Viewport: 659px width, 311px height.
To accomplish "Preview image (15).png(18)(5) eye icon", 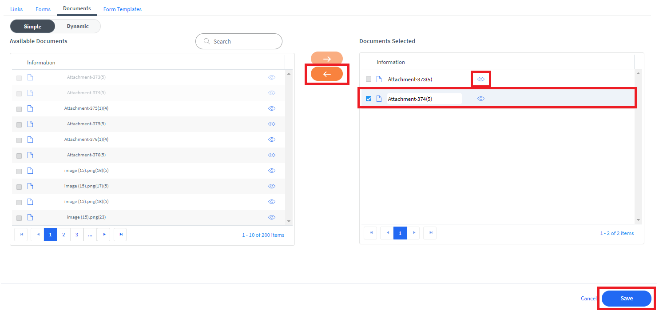I will (272, 202).
